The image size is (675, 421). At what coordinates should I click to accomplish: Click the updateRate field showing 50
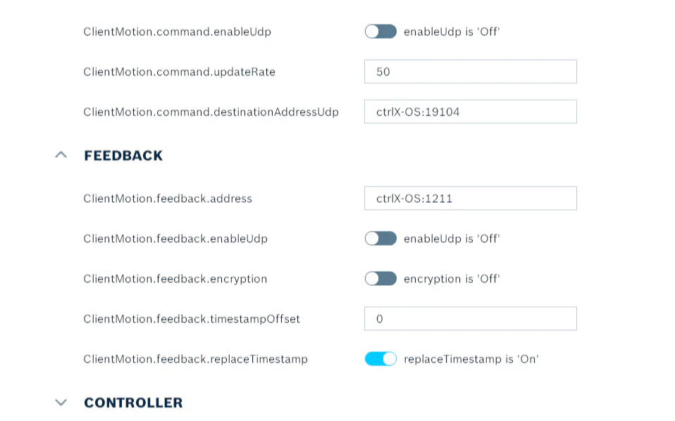point(471,71)
